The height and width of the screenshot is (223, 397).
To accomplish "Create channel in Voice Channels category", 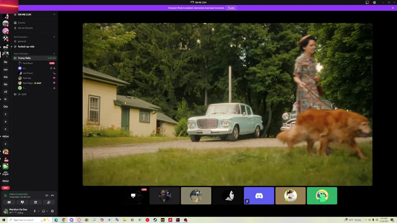I will click(x=54, y=54).
